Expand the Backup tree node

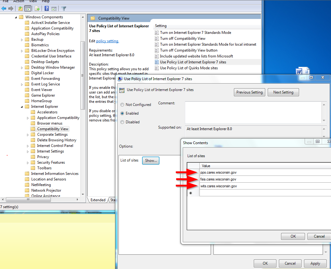(22, 40)
